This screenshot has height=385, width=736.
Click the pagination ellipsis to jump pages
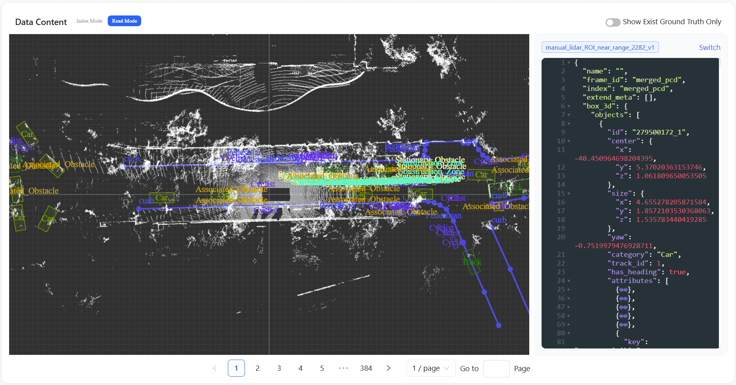[x=343, y=368]
